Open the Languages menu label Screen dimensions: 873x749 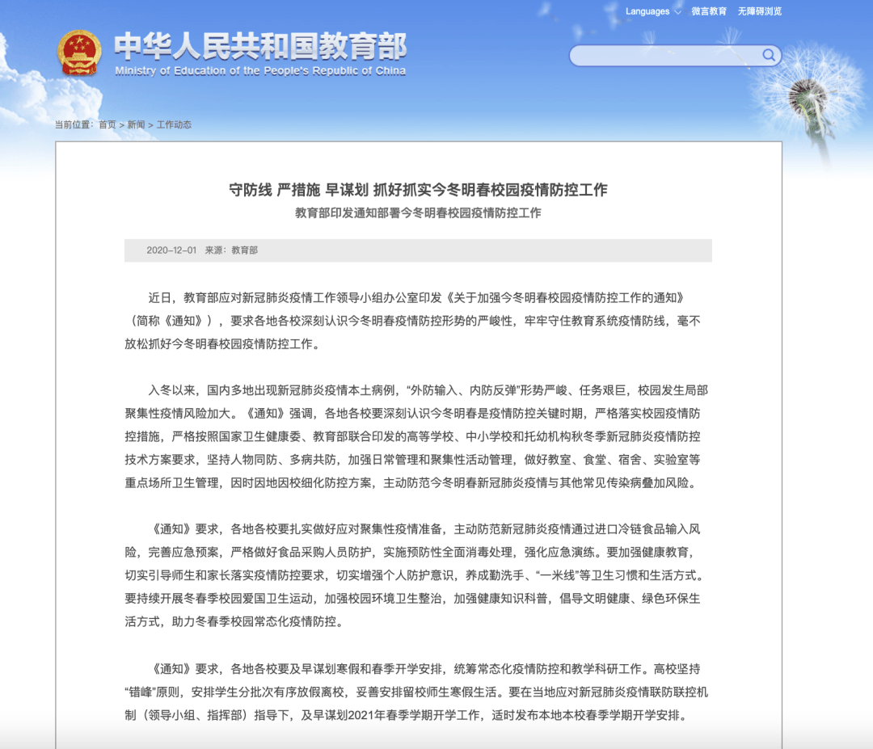pos(647,11)
